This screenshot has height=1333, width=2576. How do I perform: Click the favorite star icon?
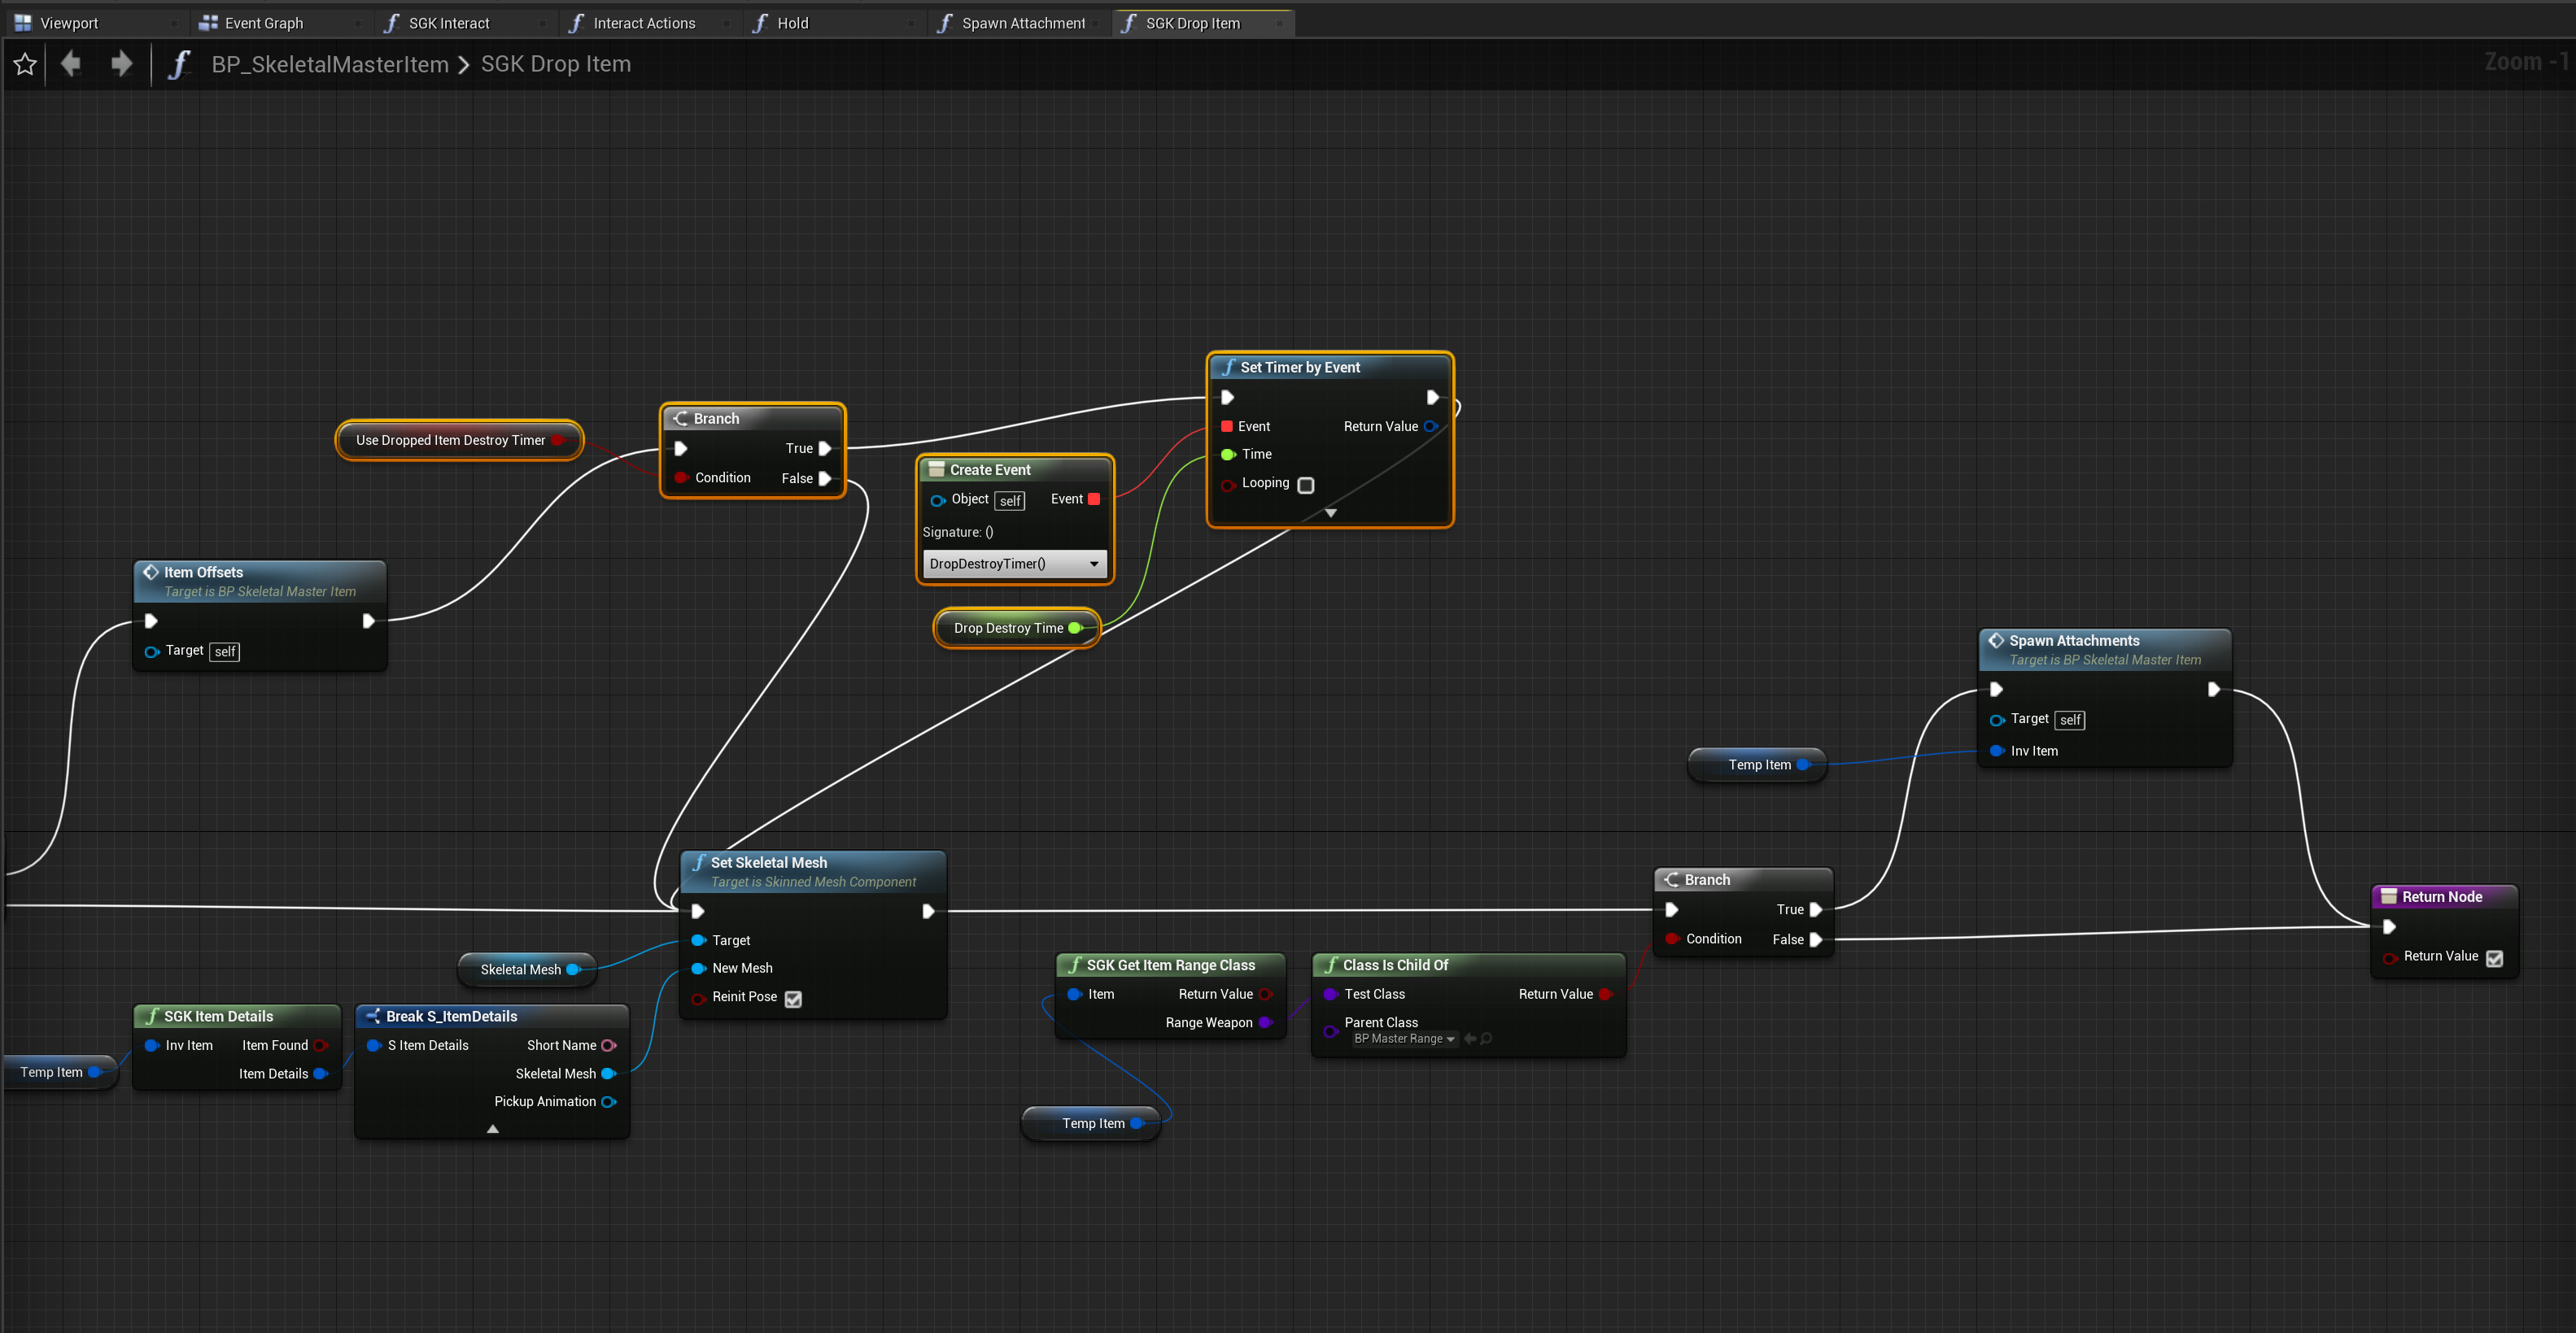point(25,65)
